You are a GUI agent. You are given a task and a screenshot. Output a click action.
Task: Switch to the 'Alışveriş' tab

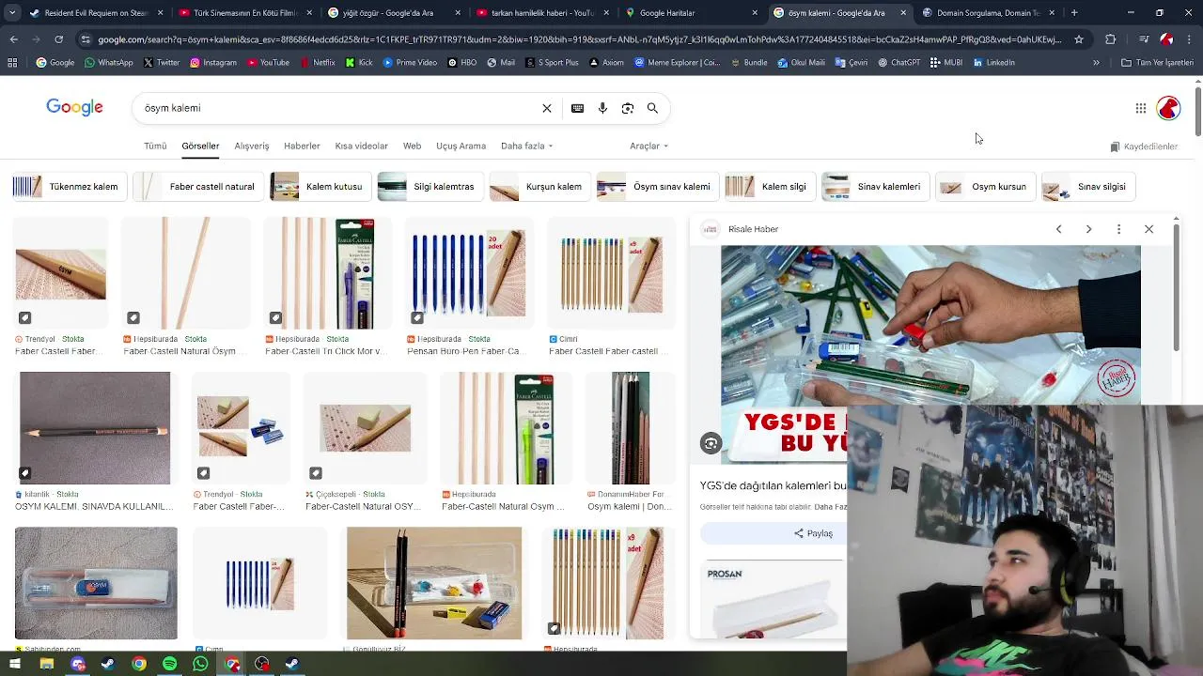click(x=252, y=146)
